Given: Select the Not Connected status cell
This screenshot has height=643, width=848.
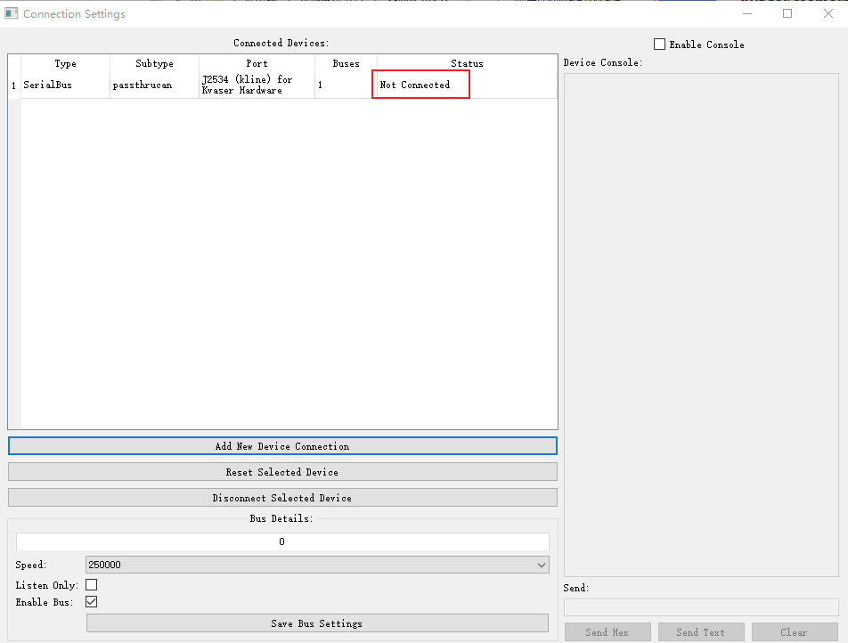Looking at the screenshot, I should point(468,85).
